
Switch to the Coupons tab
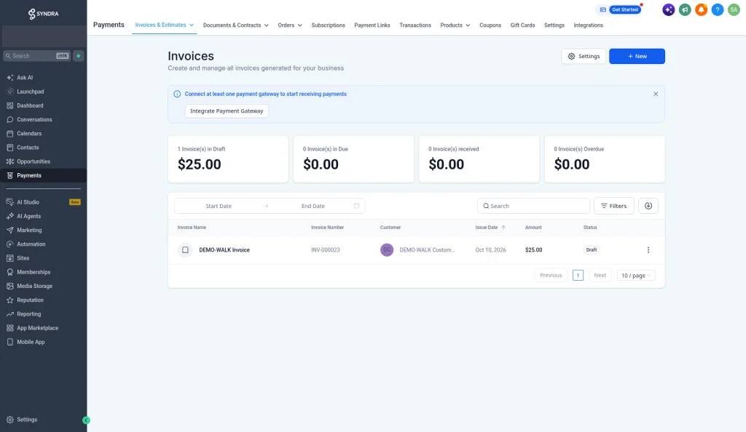click(490, 25)
